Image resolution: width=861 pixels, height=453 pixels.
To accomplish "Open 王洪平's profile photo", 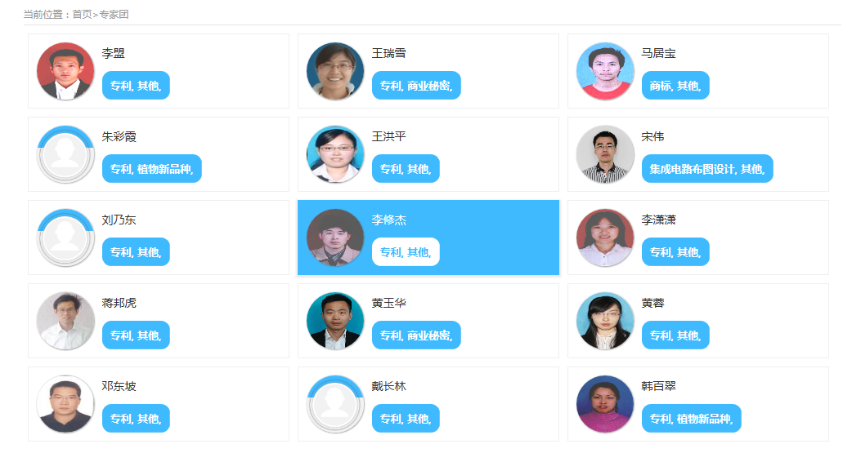I will [x=335, y=155].
